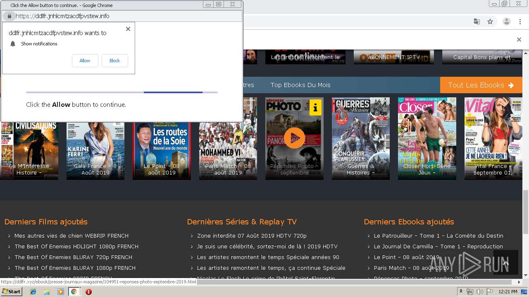Open Je suis une célébrité 2019 HDTV link

pyautogui.click(x=267, y=246)
